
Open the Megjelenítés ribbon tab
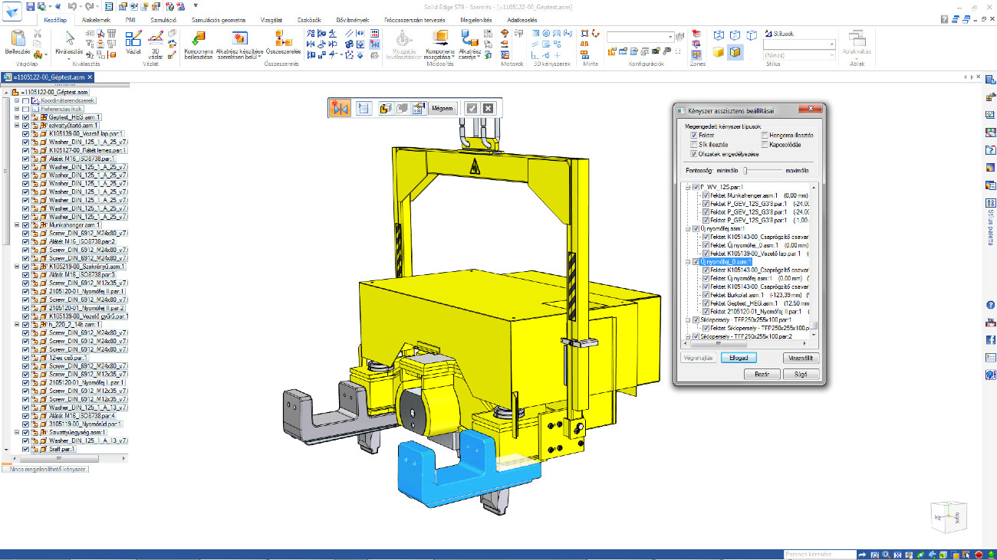click(x=476, y=19)
